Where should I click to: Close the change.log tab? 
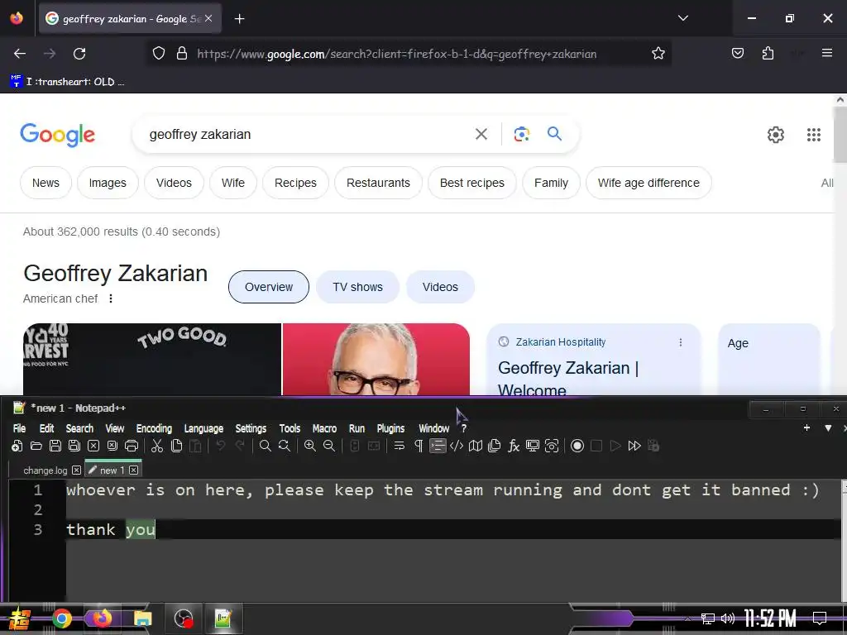tap(77, 470)
